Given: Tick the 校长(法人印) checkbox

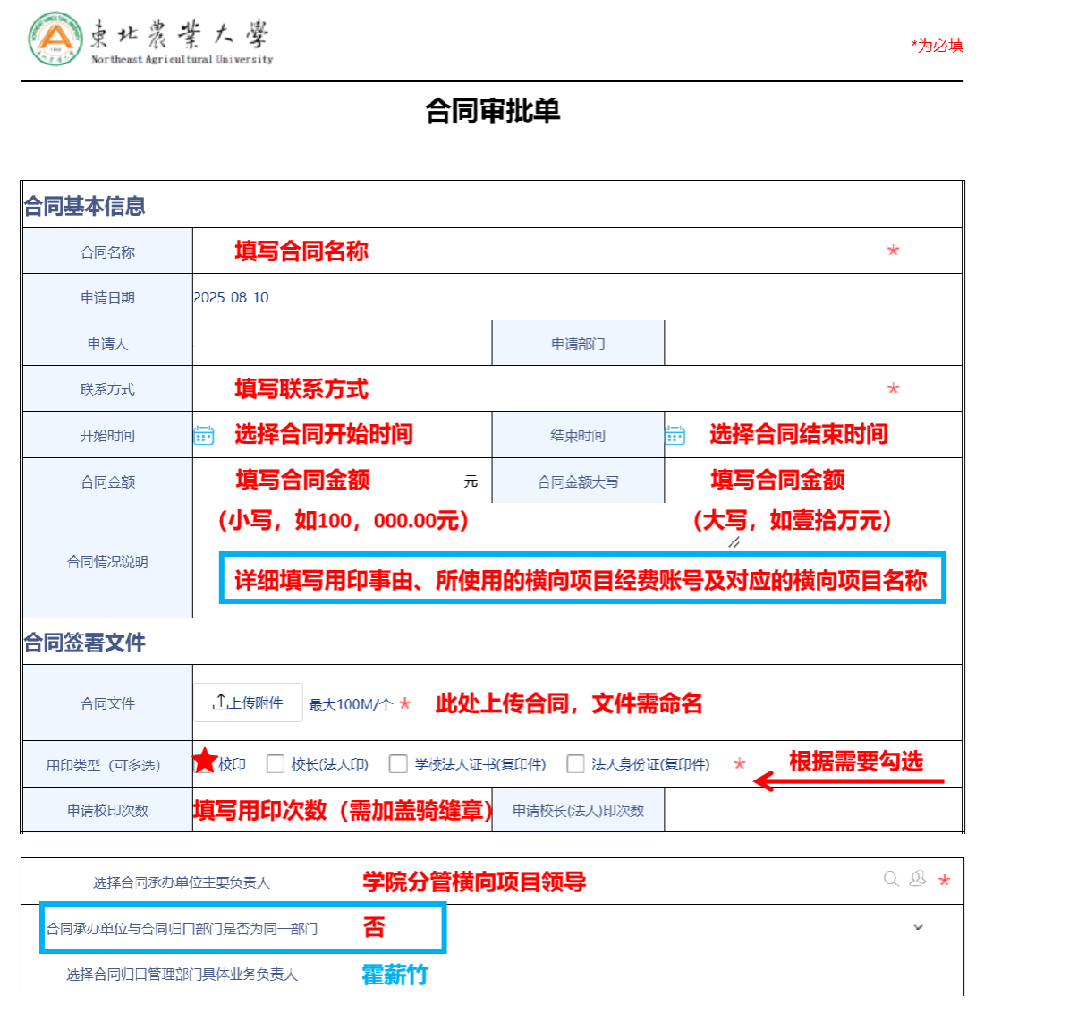Looking at the screenshot, I should point(276,764).
